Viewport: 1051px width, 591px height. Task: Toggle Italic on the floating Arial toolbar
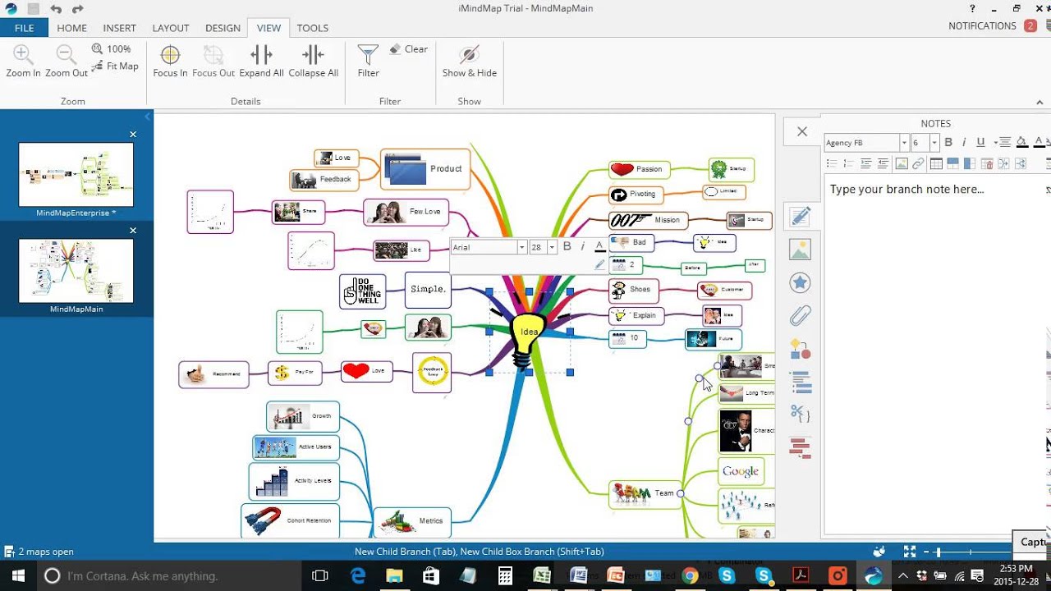click(583, 246)
